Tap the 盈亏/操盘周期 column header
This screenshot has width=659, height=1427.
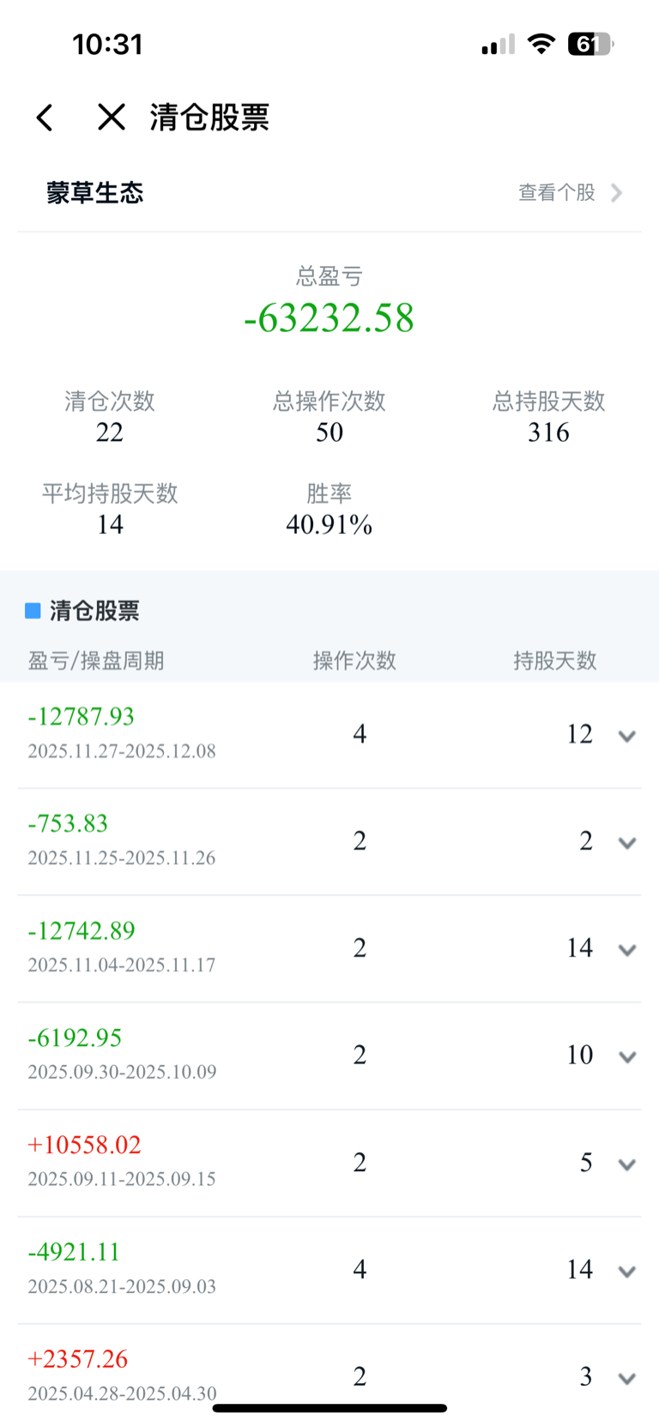click(96, 661)
